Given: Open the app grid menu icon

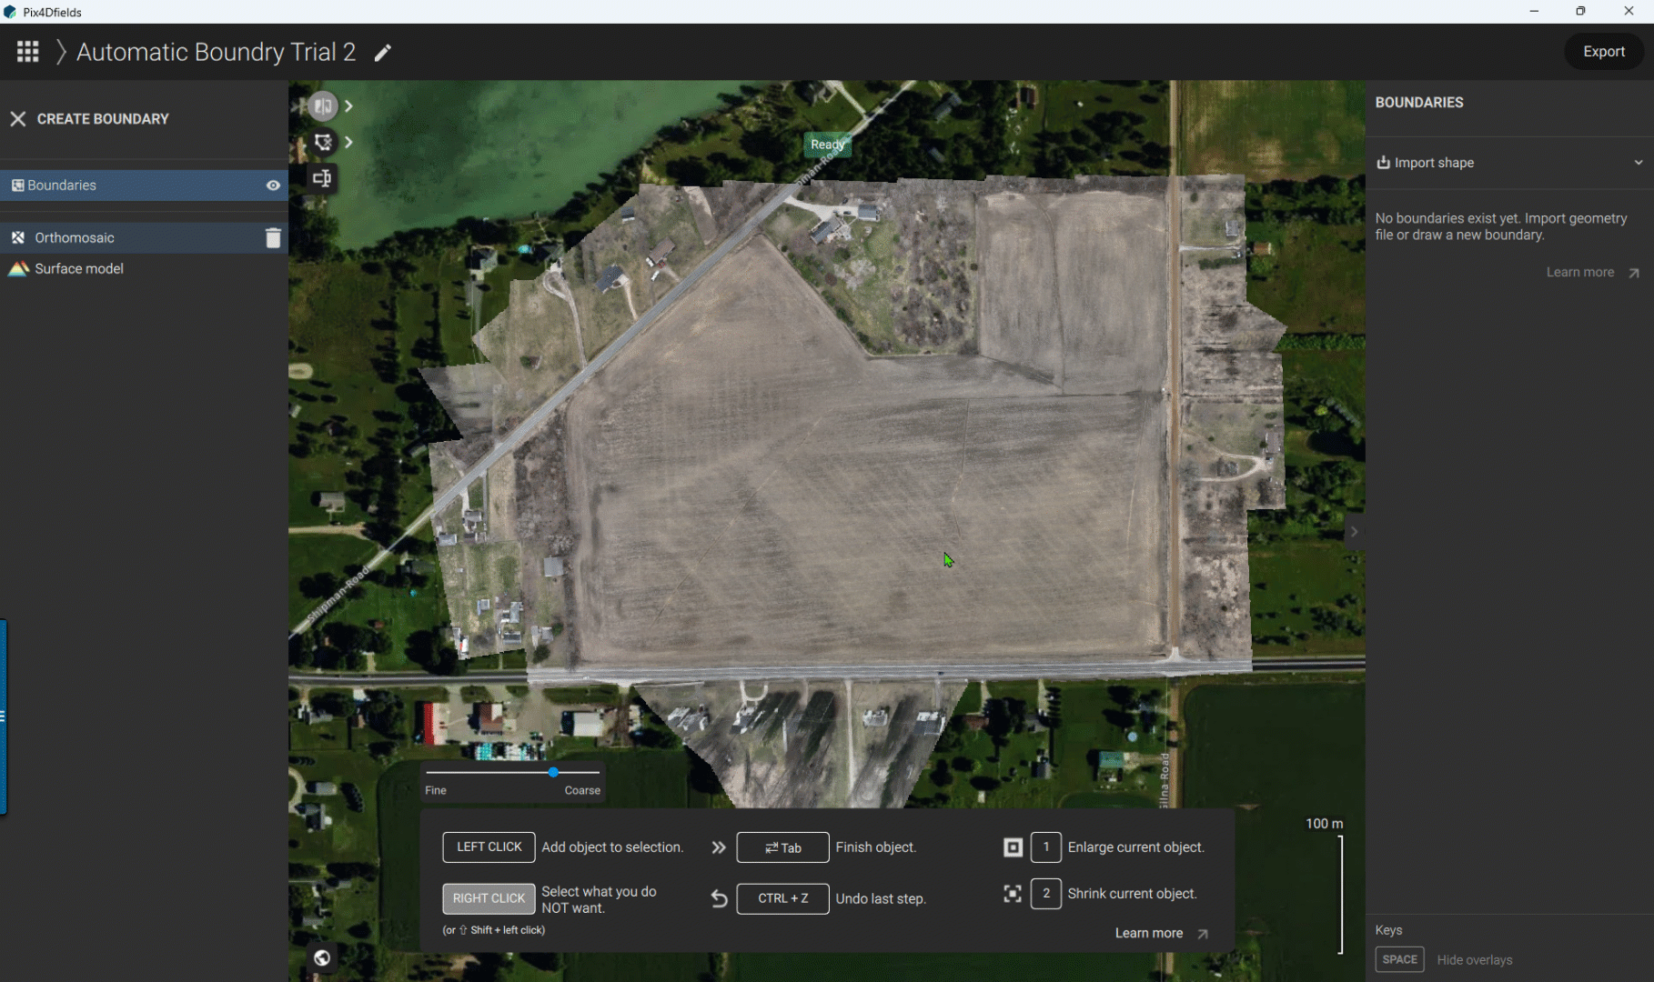Looking at the screenshot, I should 27,52.
